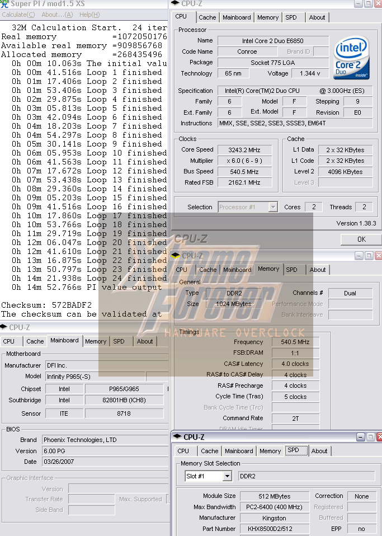
Task: Show Mainboard tab in the Kingston SPD window
Action: 239,451
